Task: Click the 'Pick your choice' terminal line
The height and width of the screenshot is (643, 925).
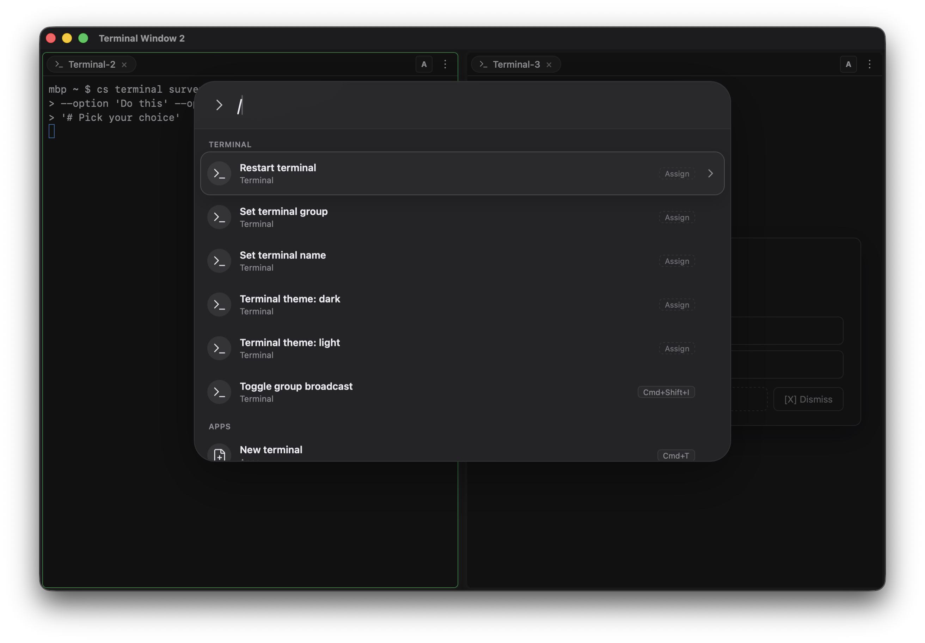Action: 115,118
